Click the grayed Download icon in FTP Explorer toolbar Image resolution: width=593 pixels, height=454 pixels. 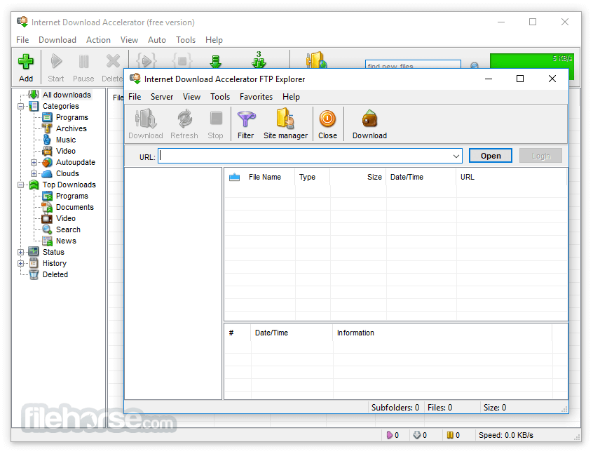coord(146,119)
